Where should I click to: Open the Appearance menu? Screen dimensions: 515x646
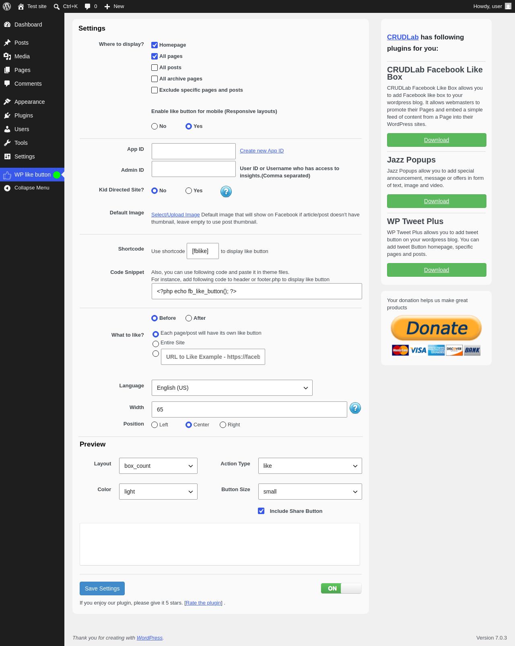point(32,102)
